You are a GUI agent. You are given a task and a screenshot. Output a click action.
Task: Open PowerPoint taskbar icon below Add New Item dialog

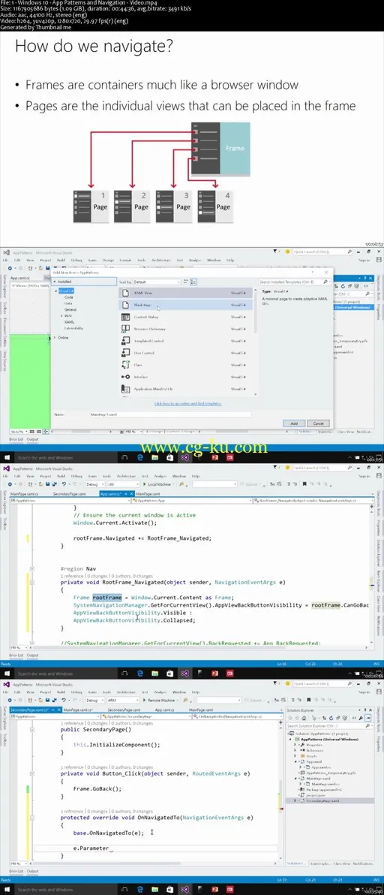(214, 458)
